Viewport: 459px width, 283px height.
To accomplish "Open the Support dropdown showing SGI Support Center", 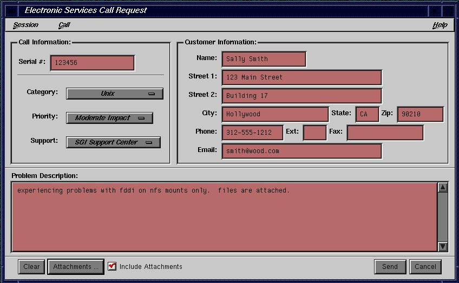I will [x=113, y=142].
